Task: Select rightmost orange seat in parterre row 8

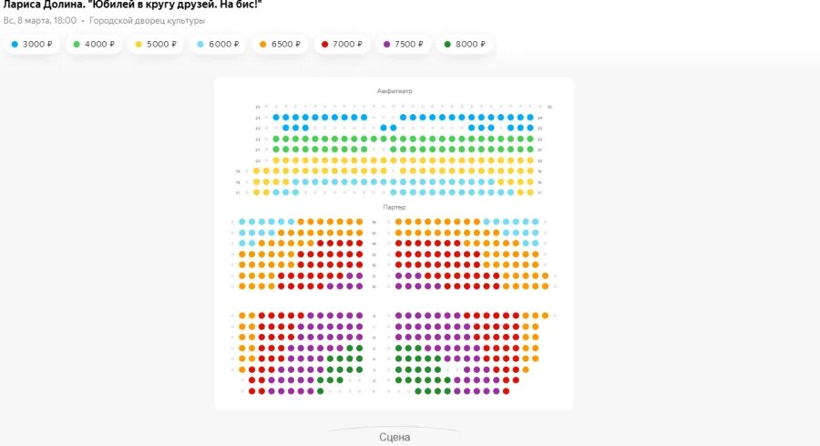Action: click(x=545, y=316)
